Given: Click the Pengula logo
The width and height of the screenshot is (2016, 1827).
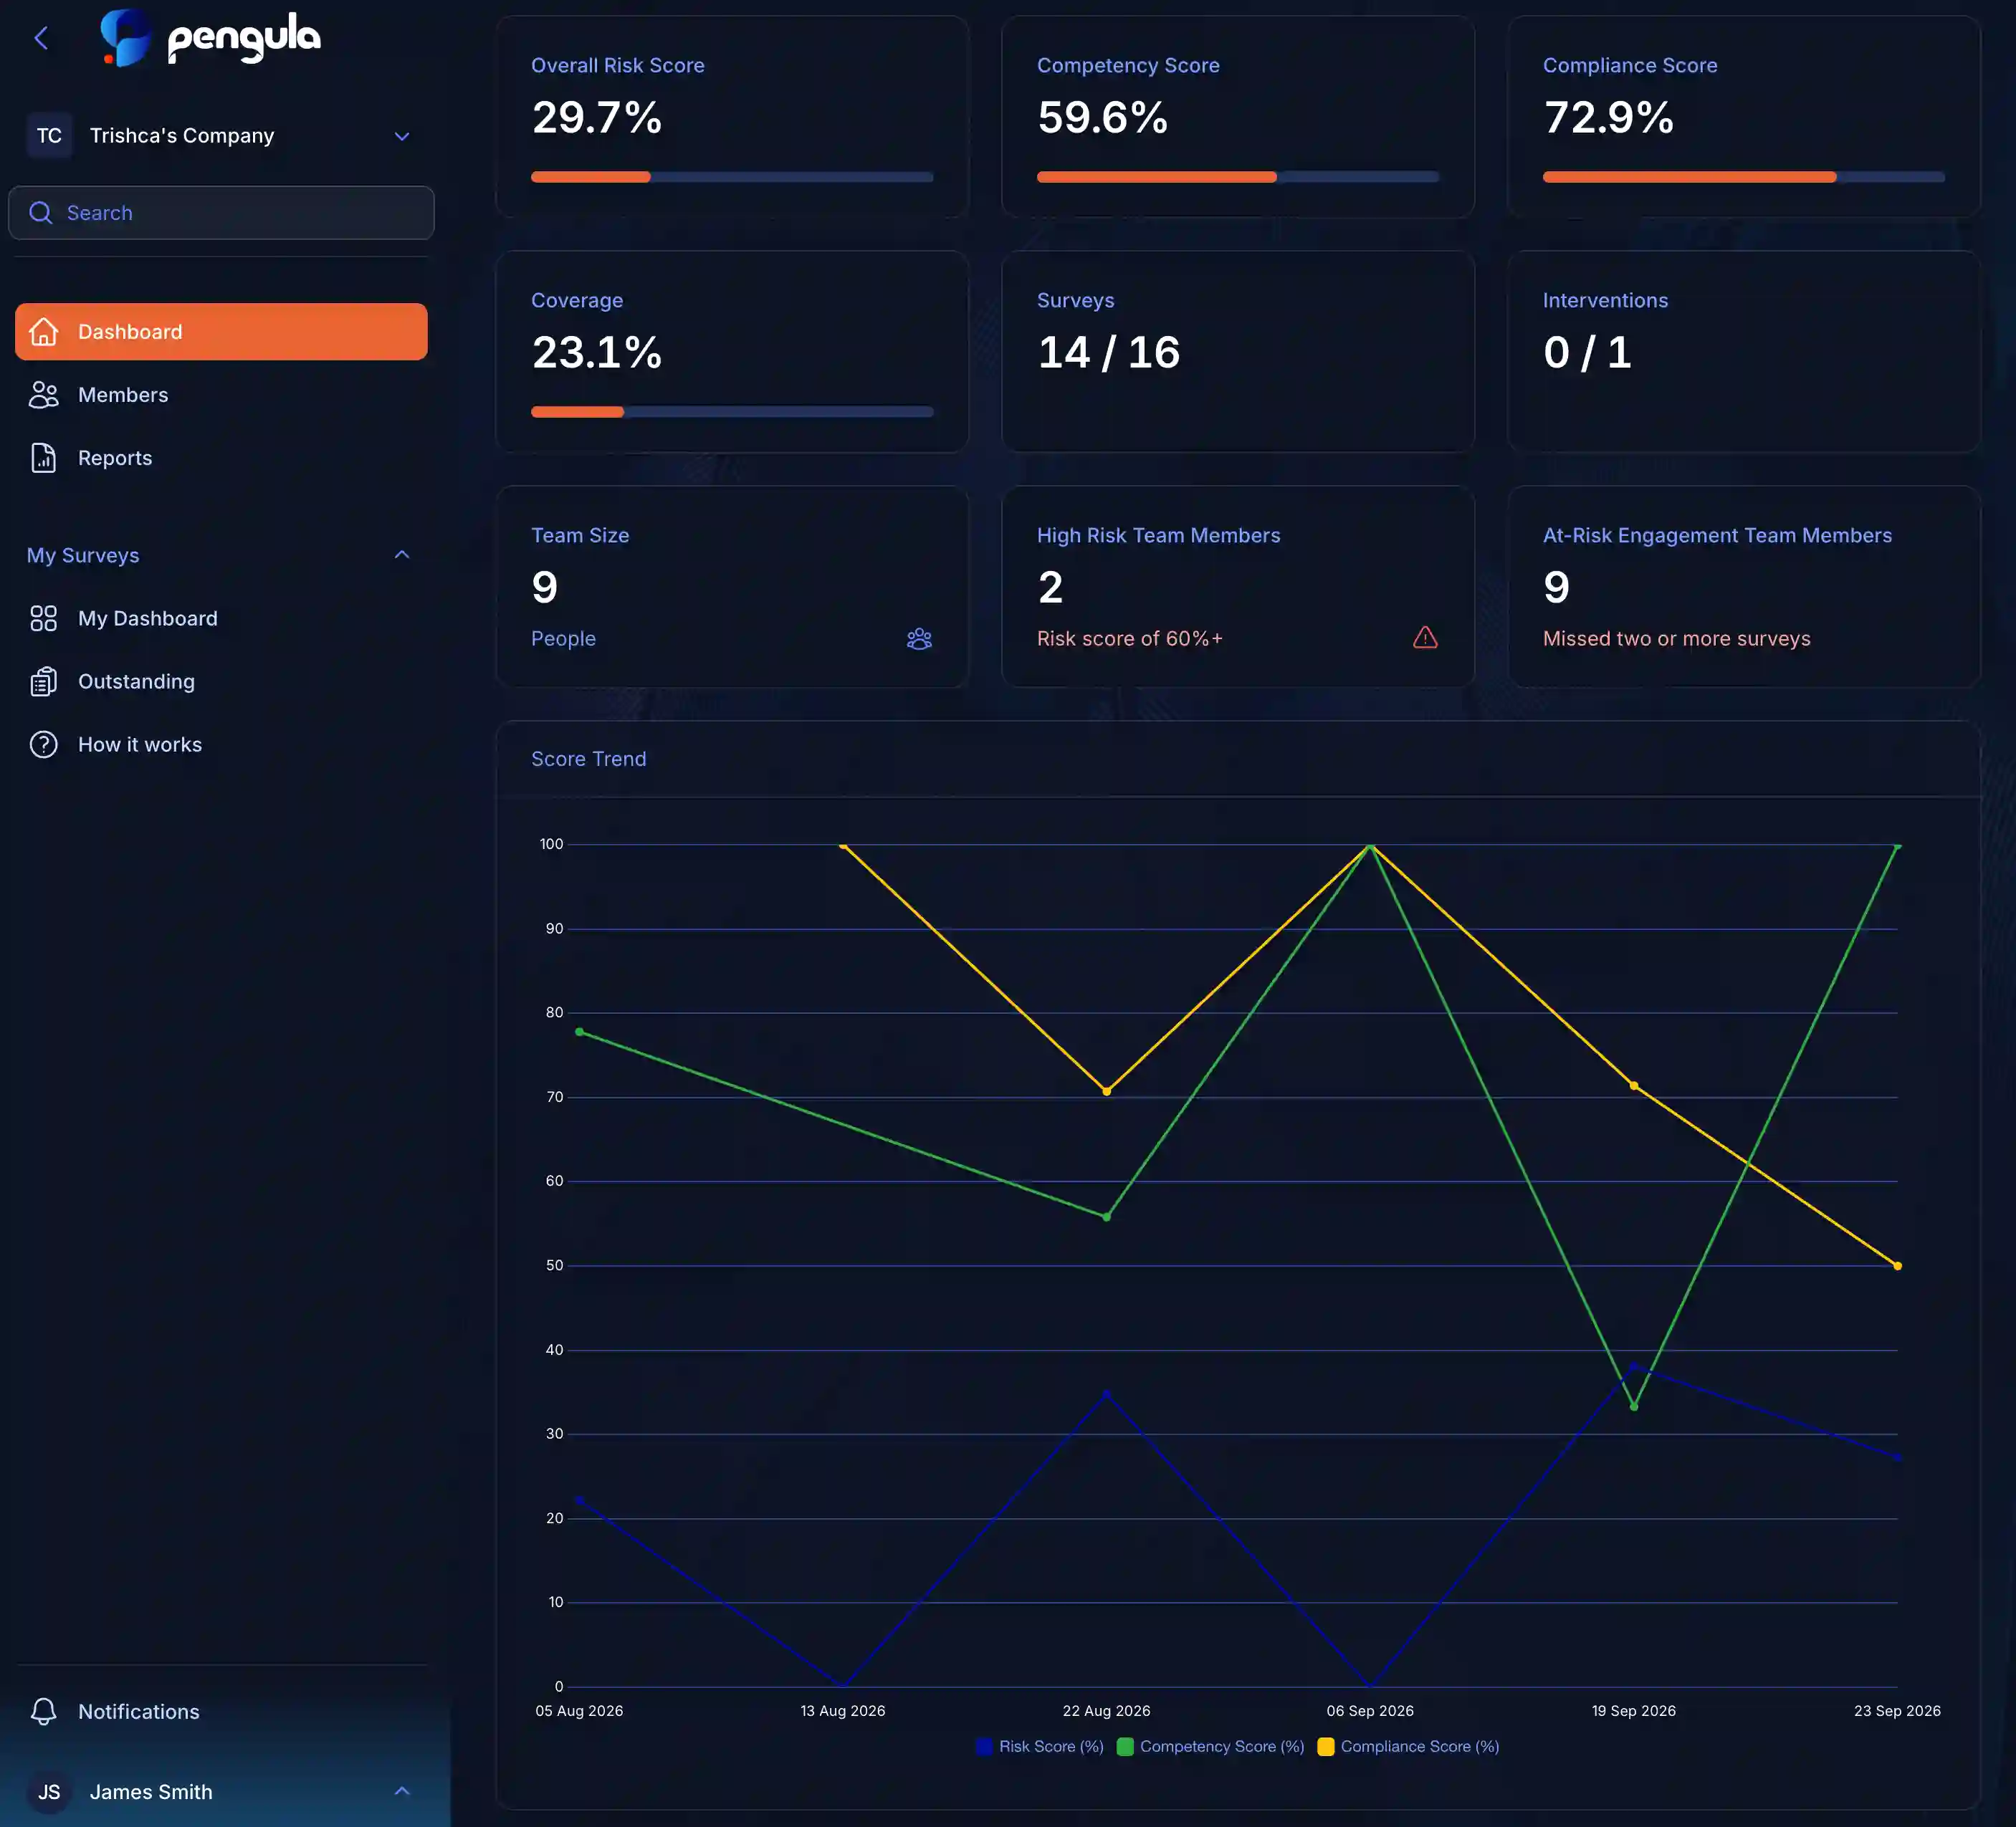Looking at the screenshot, I should (210, 38).
